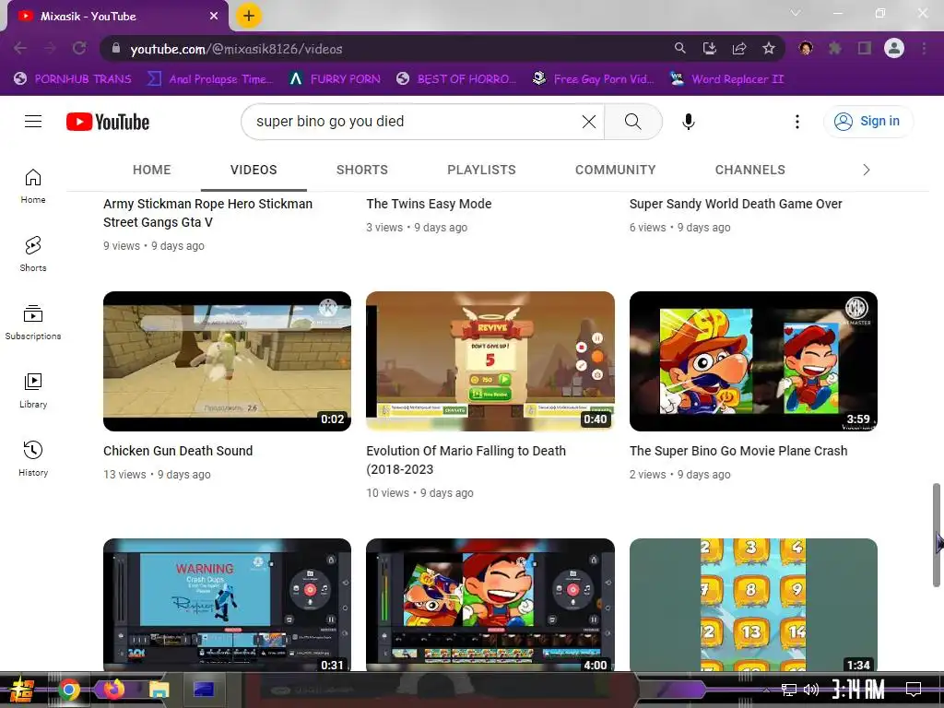
Task: Close the Mixasik - YouTube tab
Action: coord(214,17)
